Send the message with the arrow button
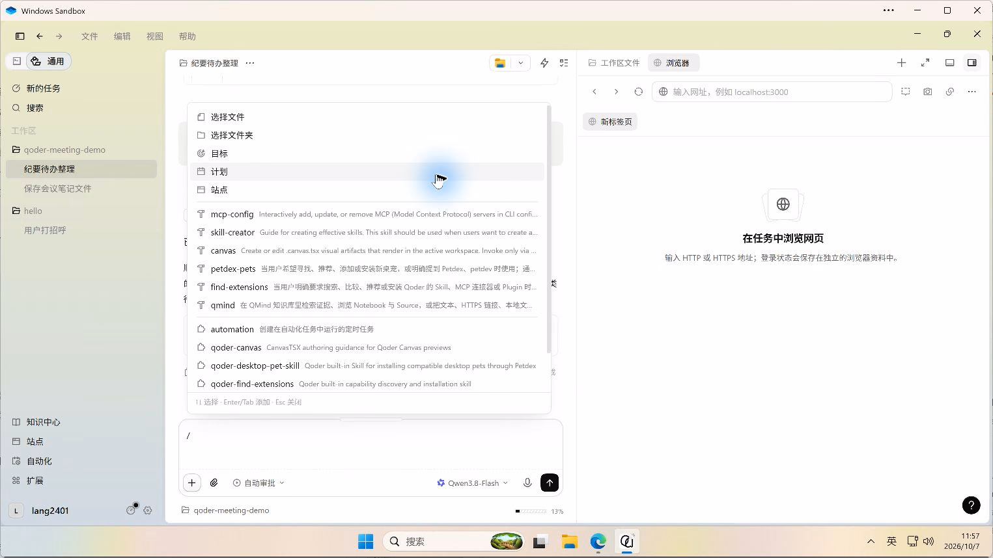The image size is (993, 558). tap(550, 483)
